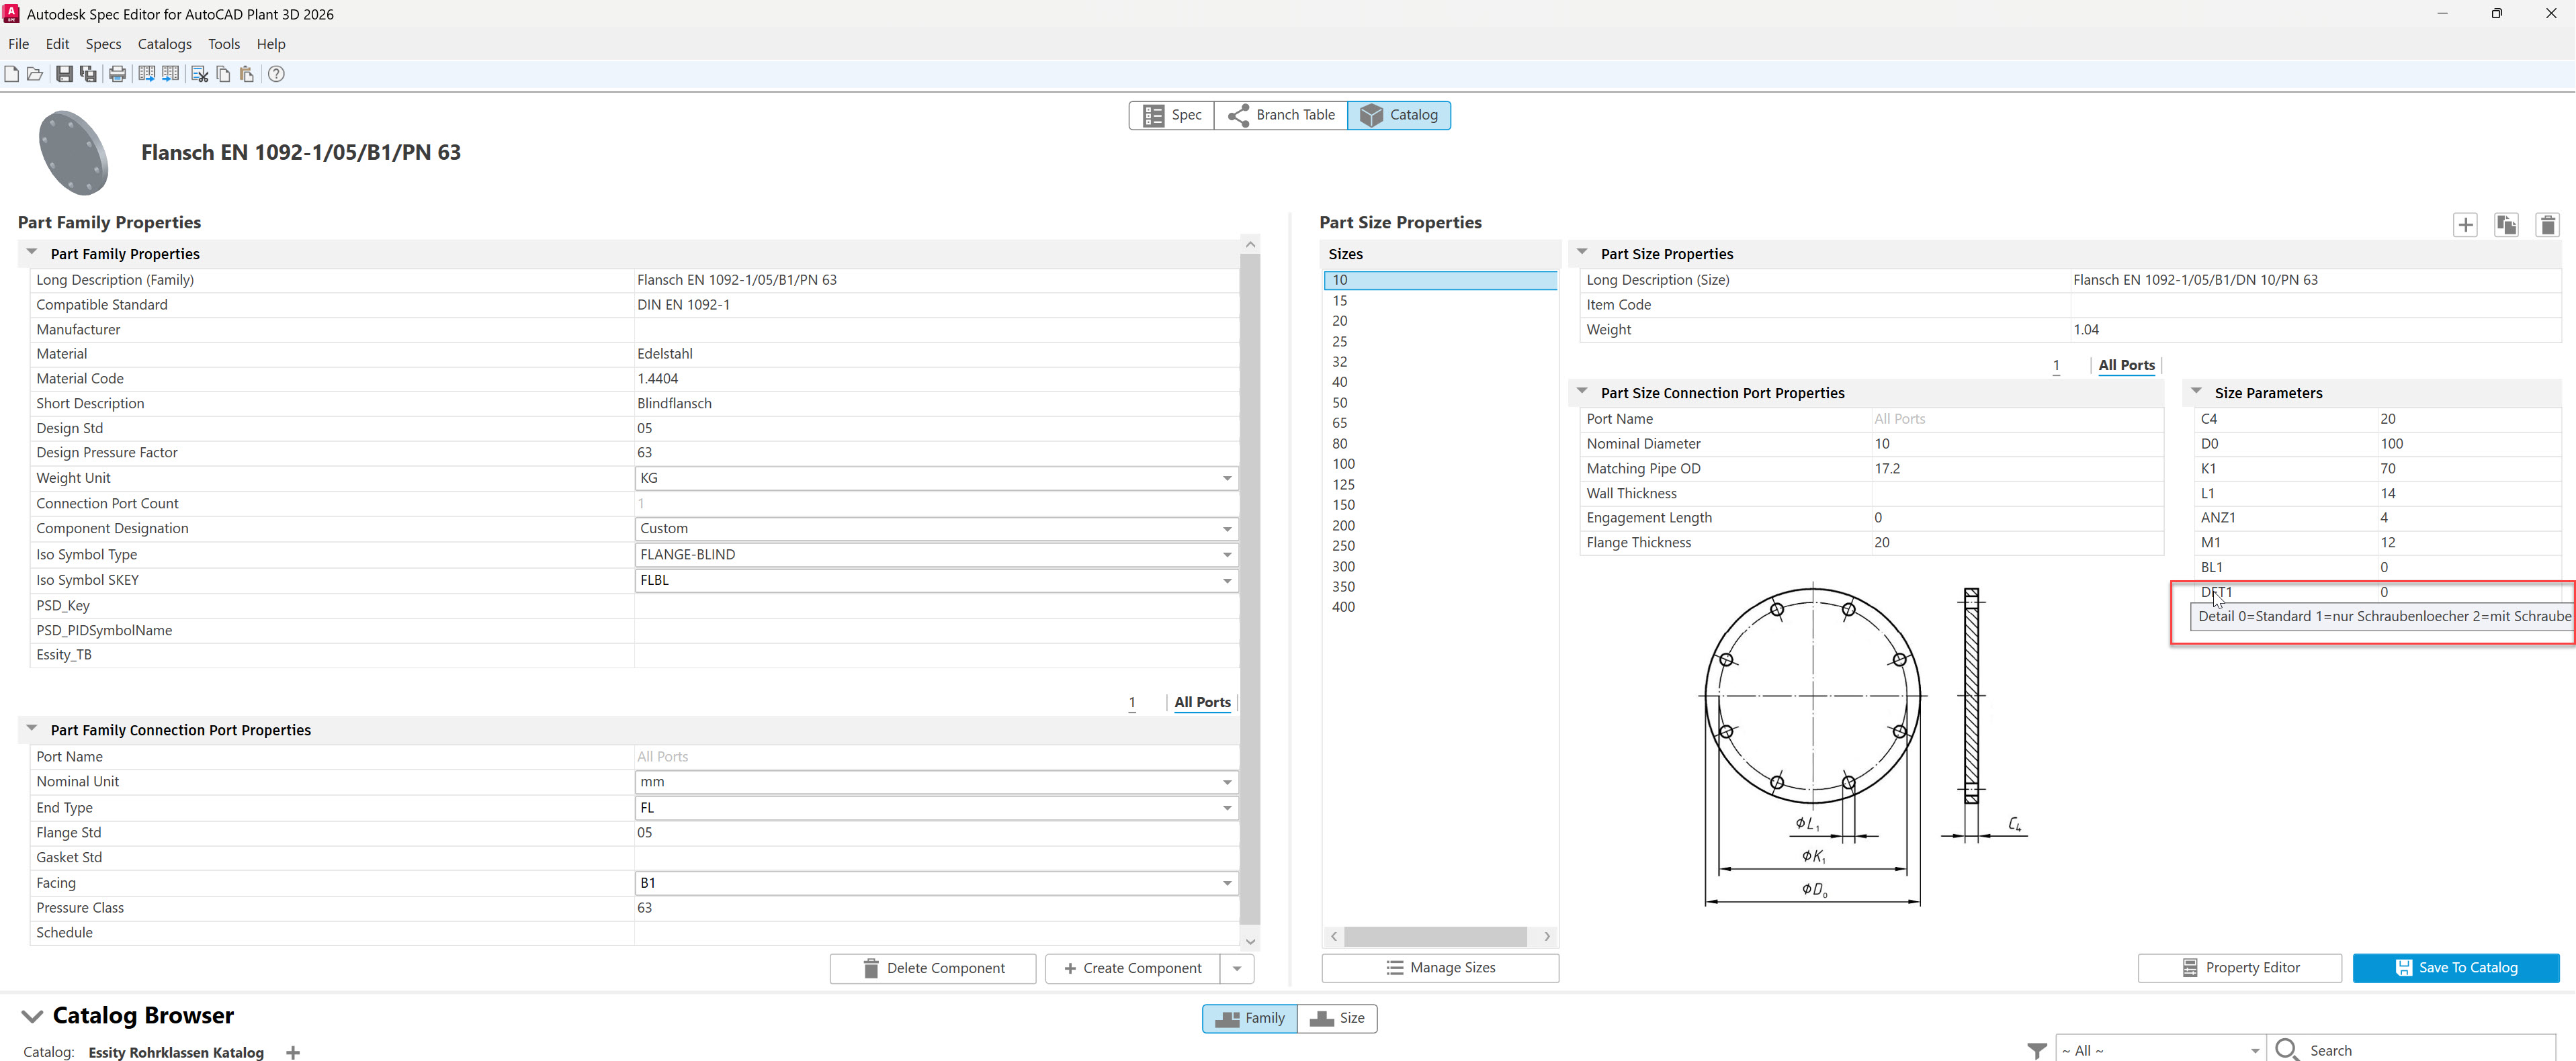Duplicate the size using the copy pages icon

pos(2506,225)
